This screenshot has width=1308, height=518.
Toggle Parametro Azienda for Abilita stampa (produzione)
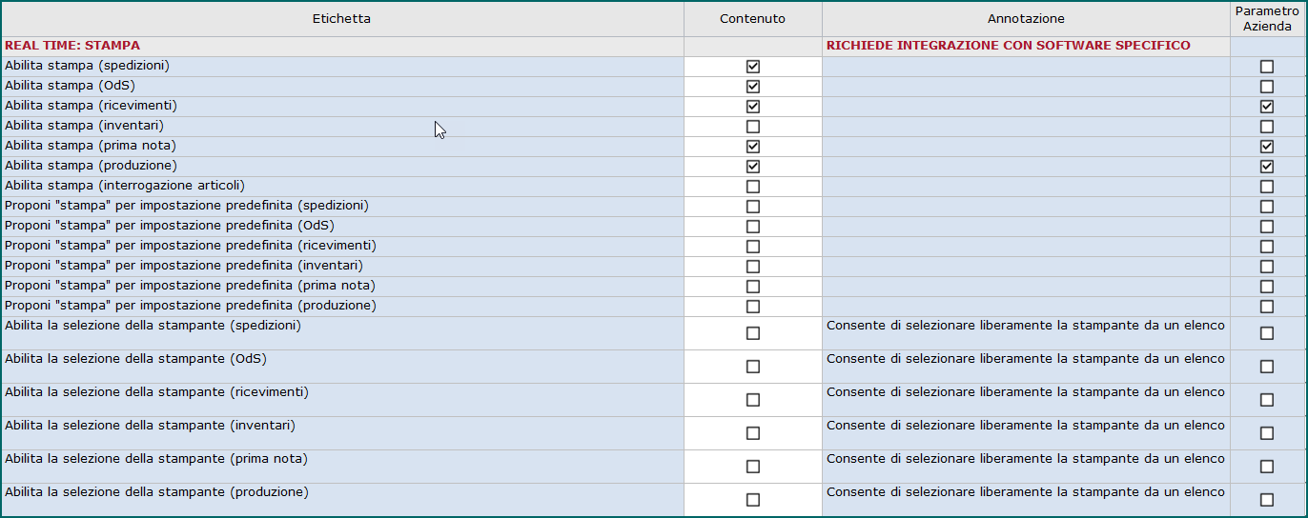click(x=1267, y=167)
